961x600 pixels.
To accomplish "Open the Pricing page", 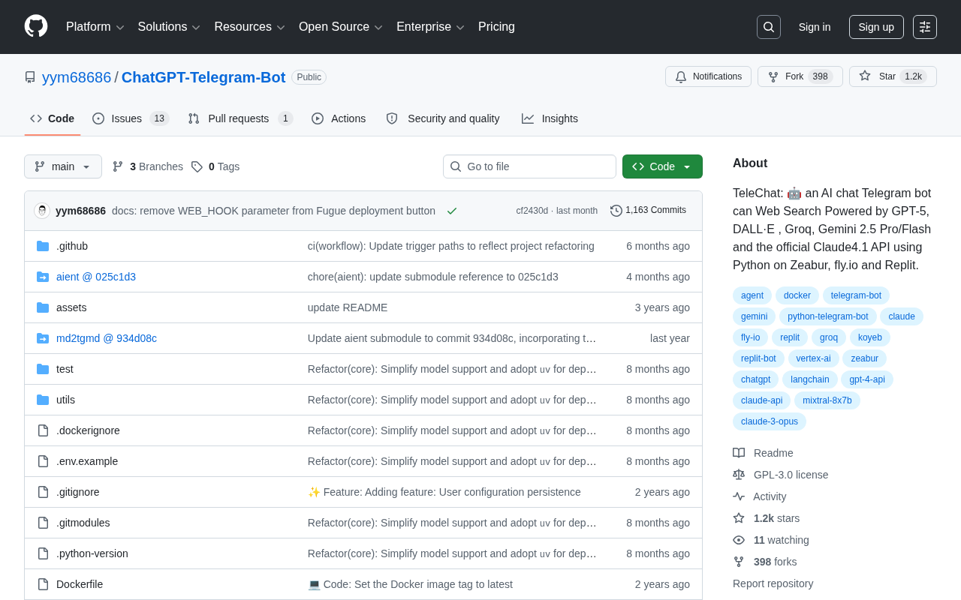I will [x=496, y=27].
